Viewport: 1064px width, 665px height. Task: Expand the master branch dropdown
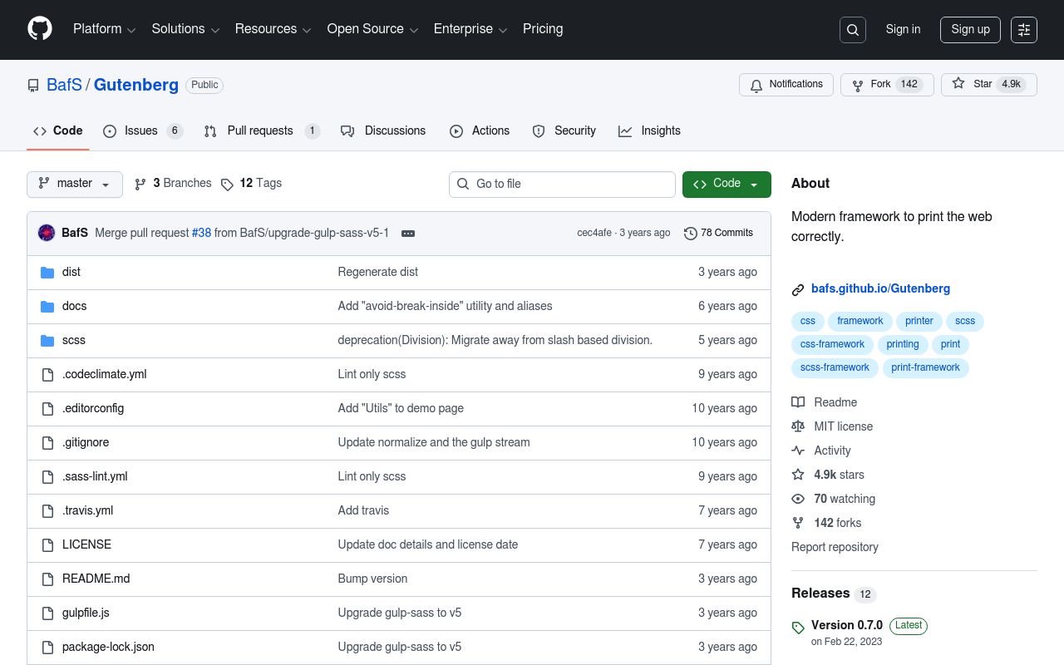(x=74, y=184)
